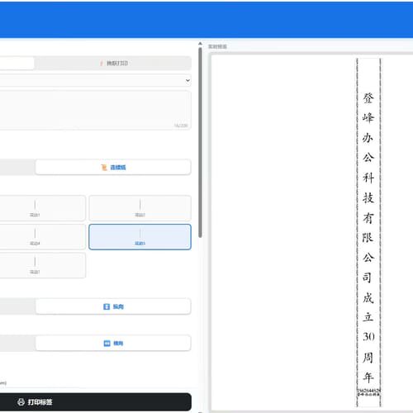Click the phone number under the preview text
This screenshot has width=413, height=413.
368,391
